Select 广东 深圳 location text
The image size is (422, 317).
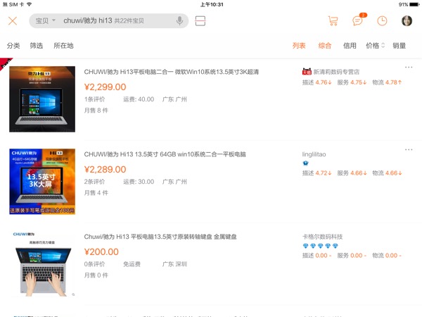click(174, 264)
